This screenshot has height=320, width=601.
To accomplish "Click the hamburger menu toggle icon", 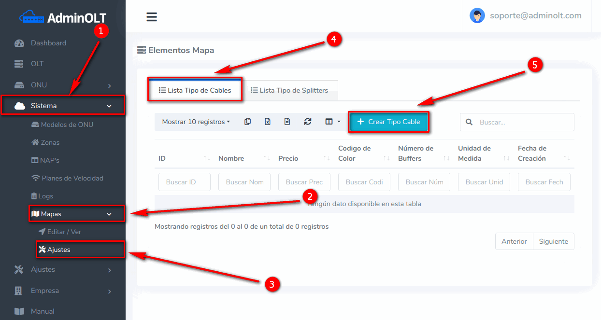I will click(152, 17).
